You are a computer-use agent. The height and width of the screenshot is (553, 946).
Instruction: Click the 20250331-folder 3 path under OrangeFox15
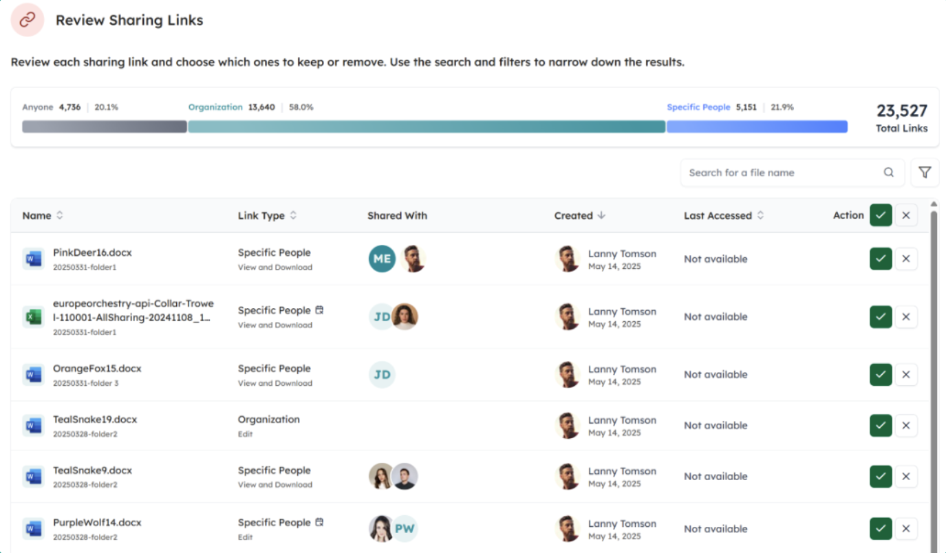coord(85,383)
